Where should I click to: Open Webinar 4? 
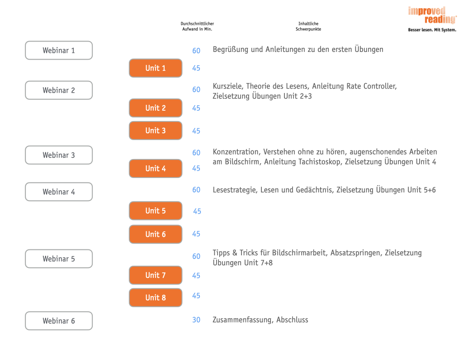click(x=59, y=192)
